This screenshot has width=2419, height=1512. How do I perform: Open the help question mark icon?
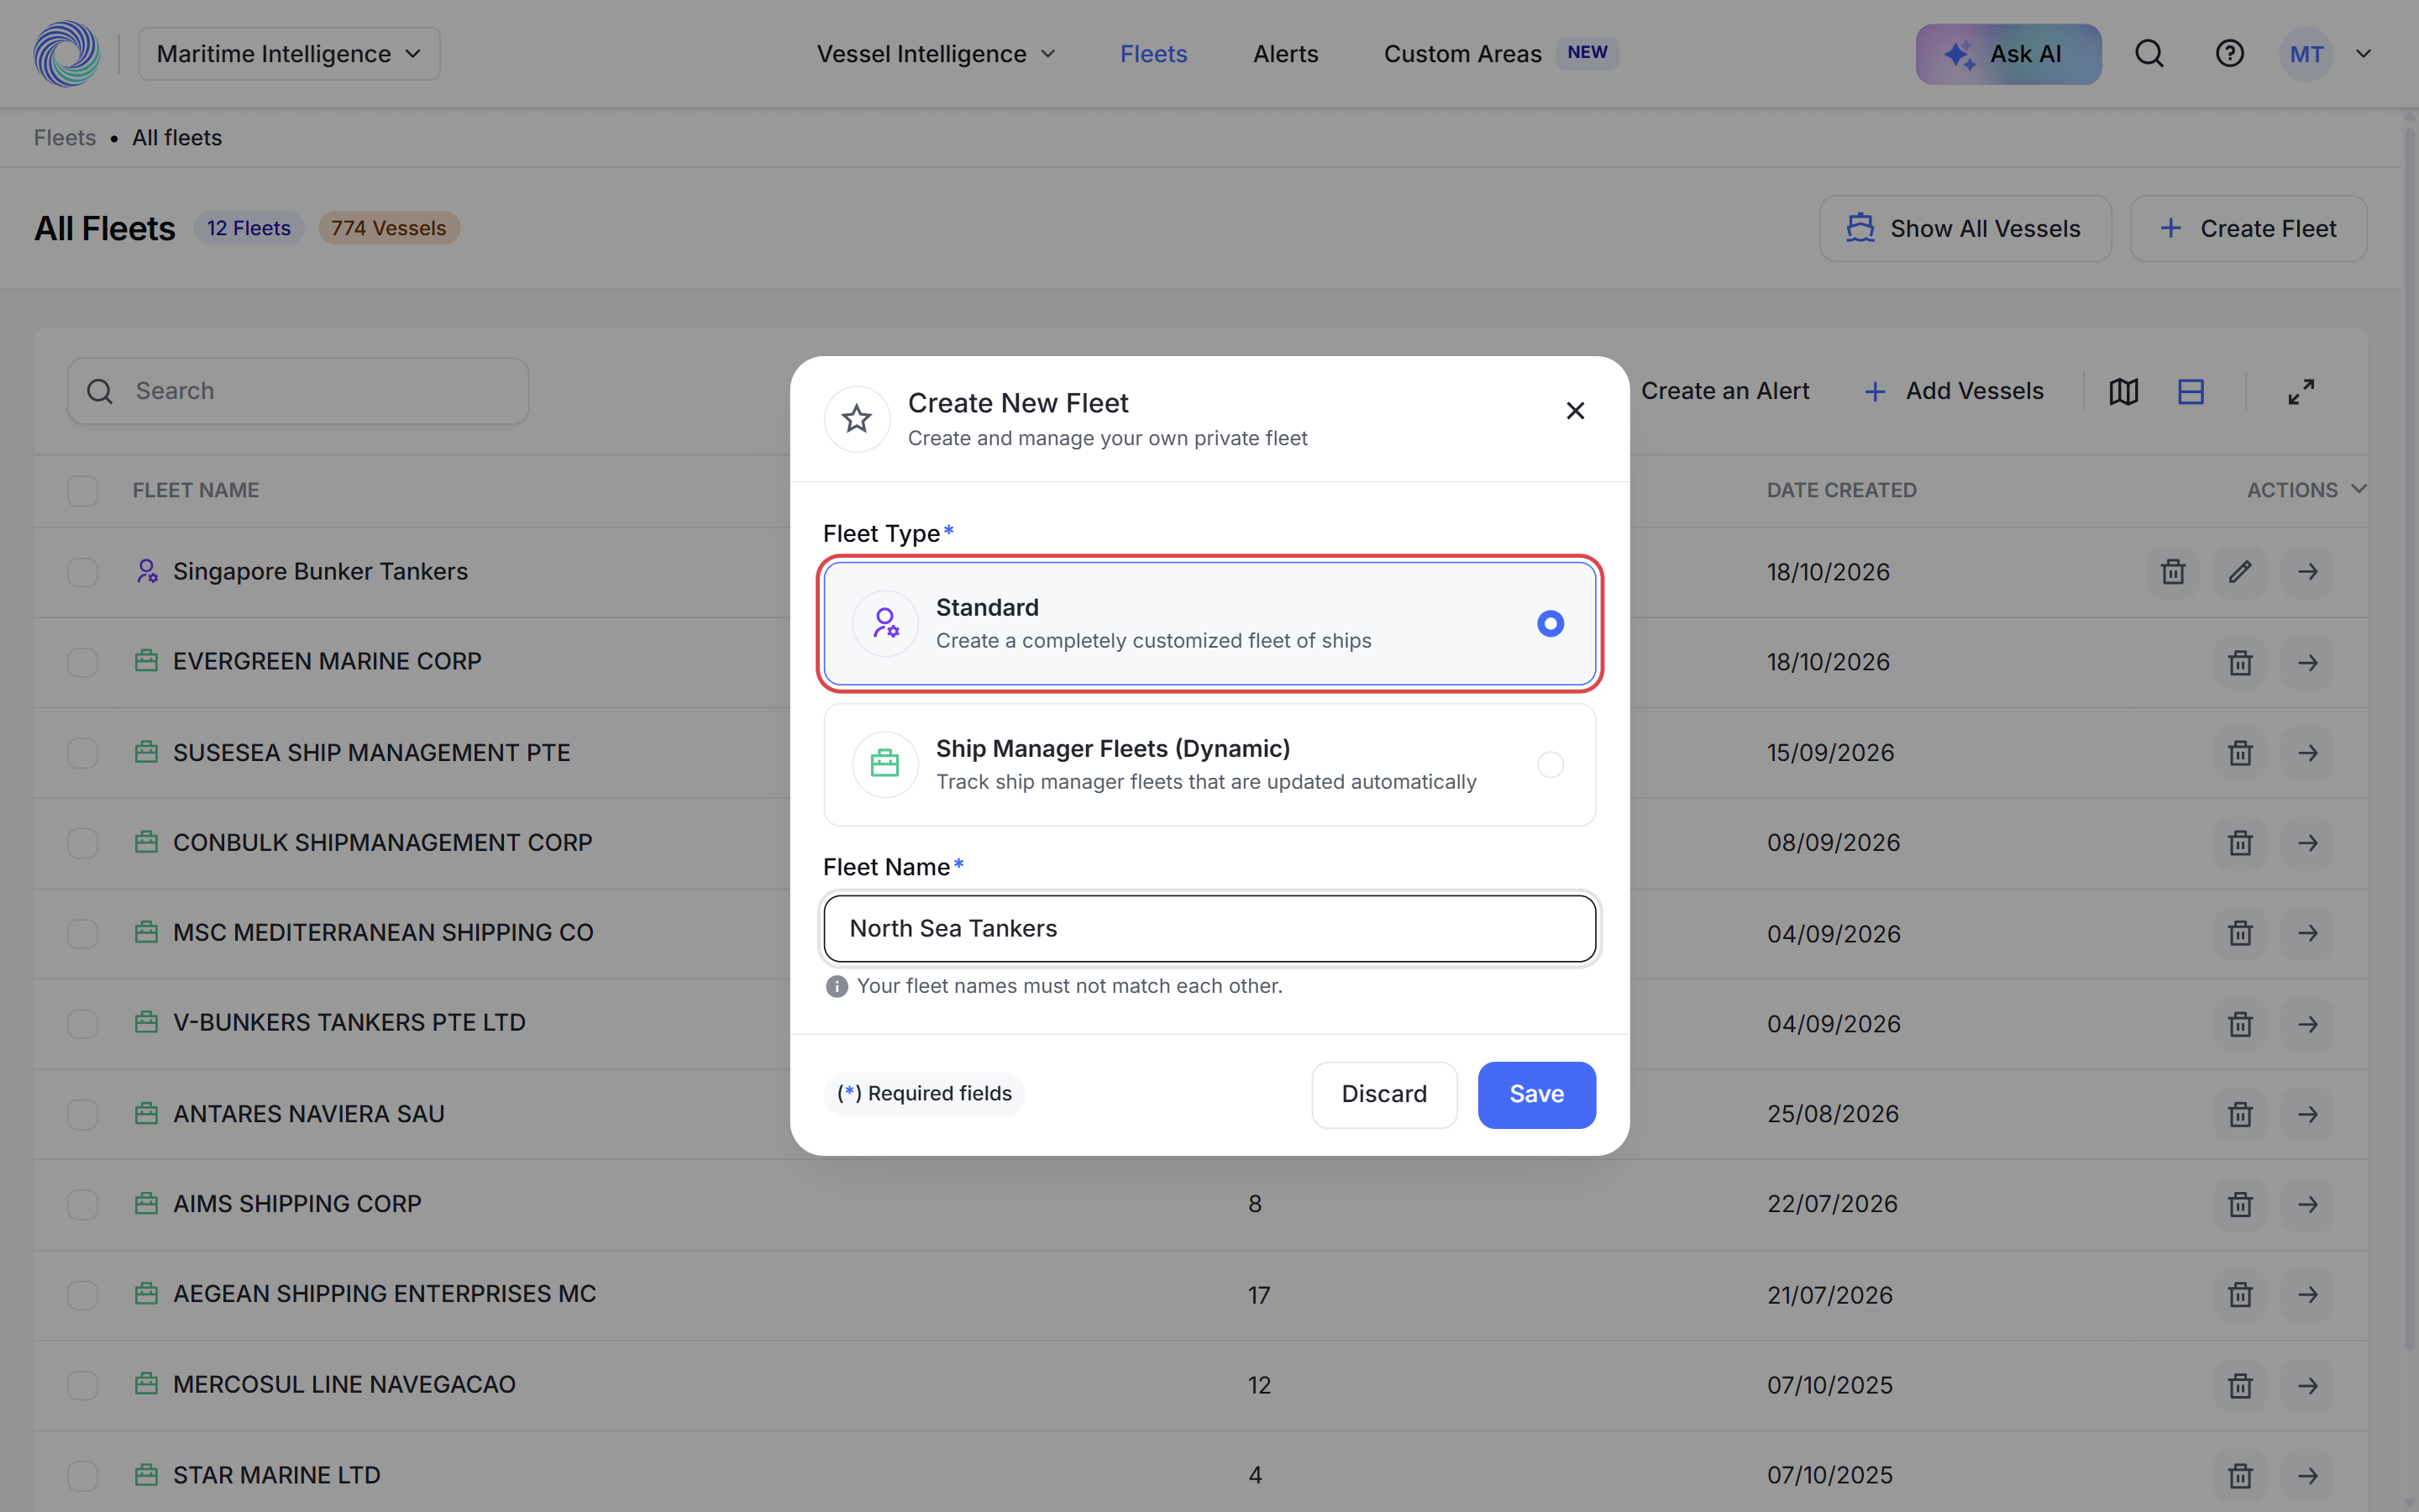click(2229, 54)
